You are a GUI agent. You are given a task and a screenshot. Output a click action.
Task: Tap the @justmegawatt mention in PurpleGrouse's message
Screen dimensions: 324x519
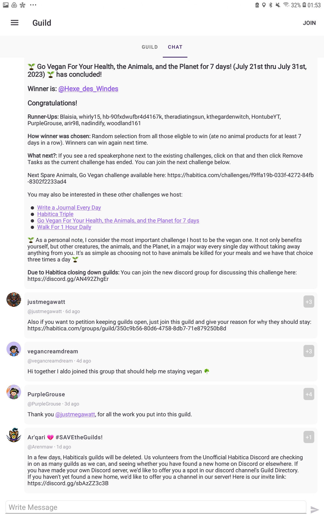pos(75,414)
